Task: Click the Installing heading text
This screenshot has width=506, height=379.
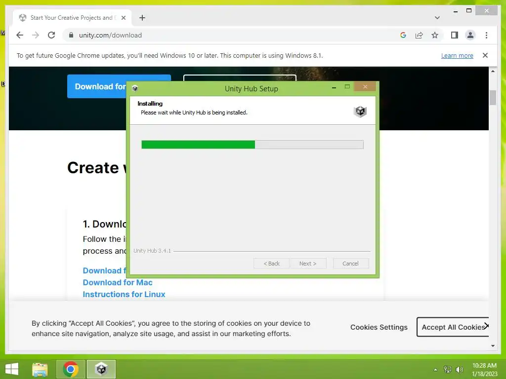Action: [x=150, y=104]
